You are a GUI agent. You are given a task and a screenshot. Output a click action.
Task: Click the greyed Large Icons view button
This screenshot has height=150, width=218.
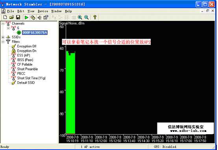(54, 17)
